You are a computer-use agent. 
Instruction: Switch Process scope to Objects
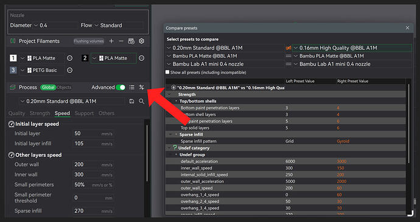coord(65,88)
